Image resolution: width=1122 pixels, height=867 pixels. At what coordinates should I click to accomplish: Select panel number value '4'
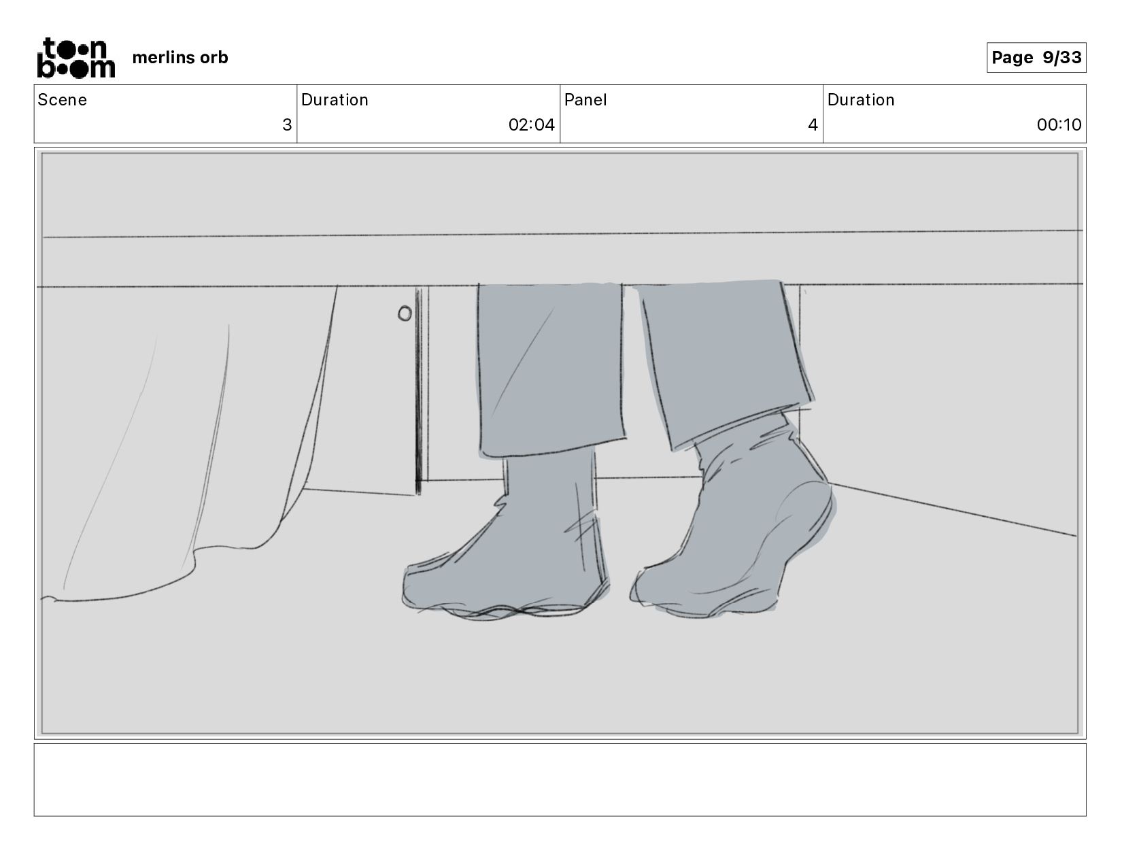pos(813,125)
